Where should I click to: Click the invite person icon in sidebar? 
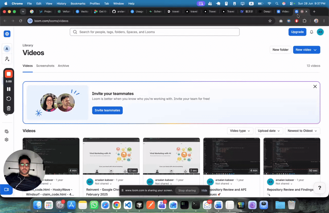(x=7, y=59)
